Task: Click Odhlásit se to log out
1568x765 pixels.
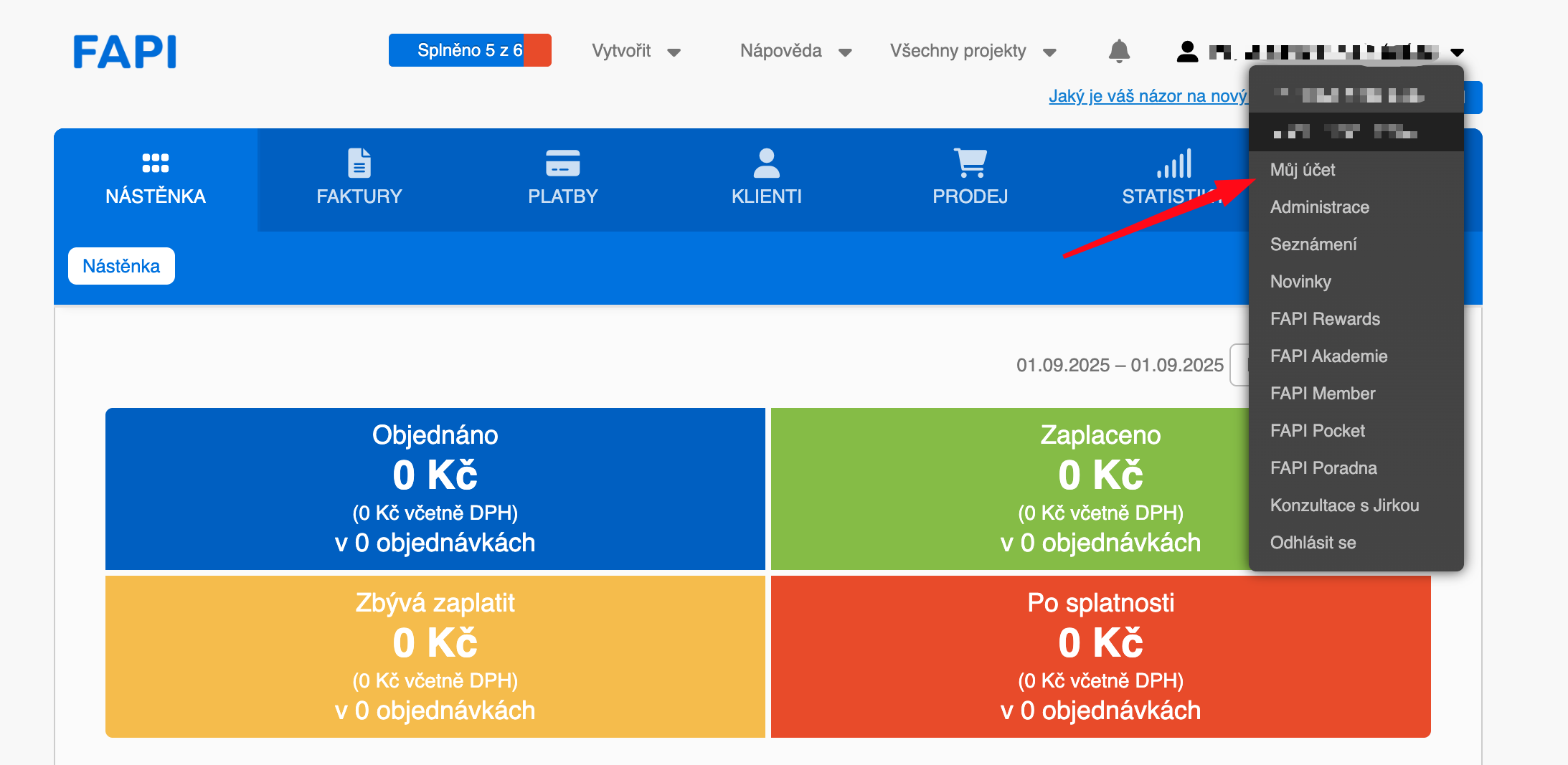Action: pos(1356,543)
